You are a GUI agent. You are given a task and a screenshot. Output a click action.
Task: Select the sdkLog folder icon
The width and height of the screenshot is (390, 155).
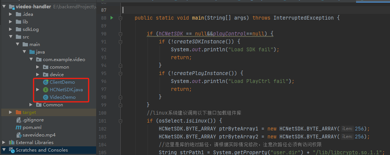coord(18,29)
